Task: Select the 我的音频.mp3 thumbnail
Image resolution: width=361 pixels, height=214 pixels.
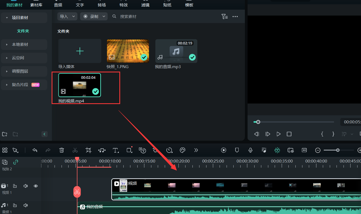Action: click(176, 51)
